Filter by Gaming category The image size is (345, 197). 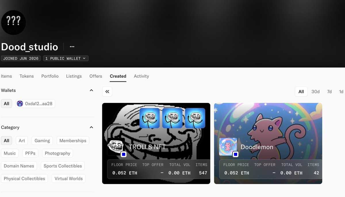(x=42, y=141)
